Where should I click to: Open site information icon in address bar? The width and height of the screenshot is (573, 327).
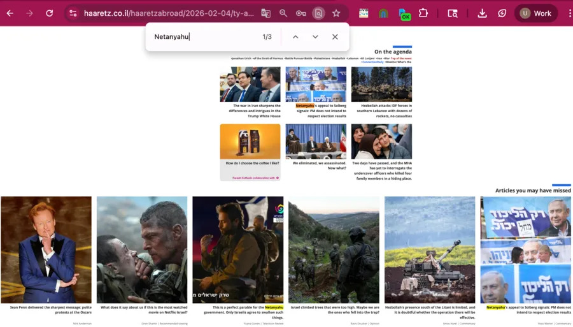(x=73, y=13)
